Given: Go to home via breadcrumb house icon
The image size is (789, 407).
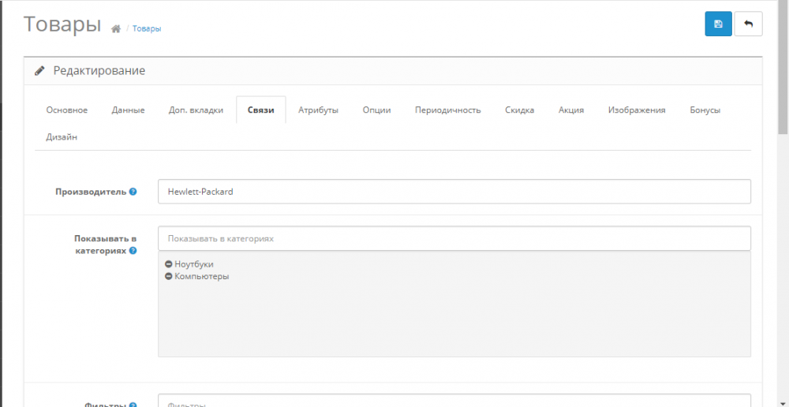Looking at the screenshot, I should 116,29.
